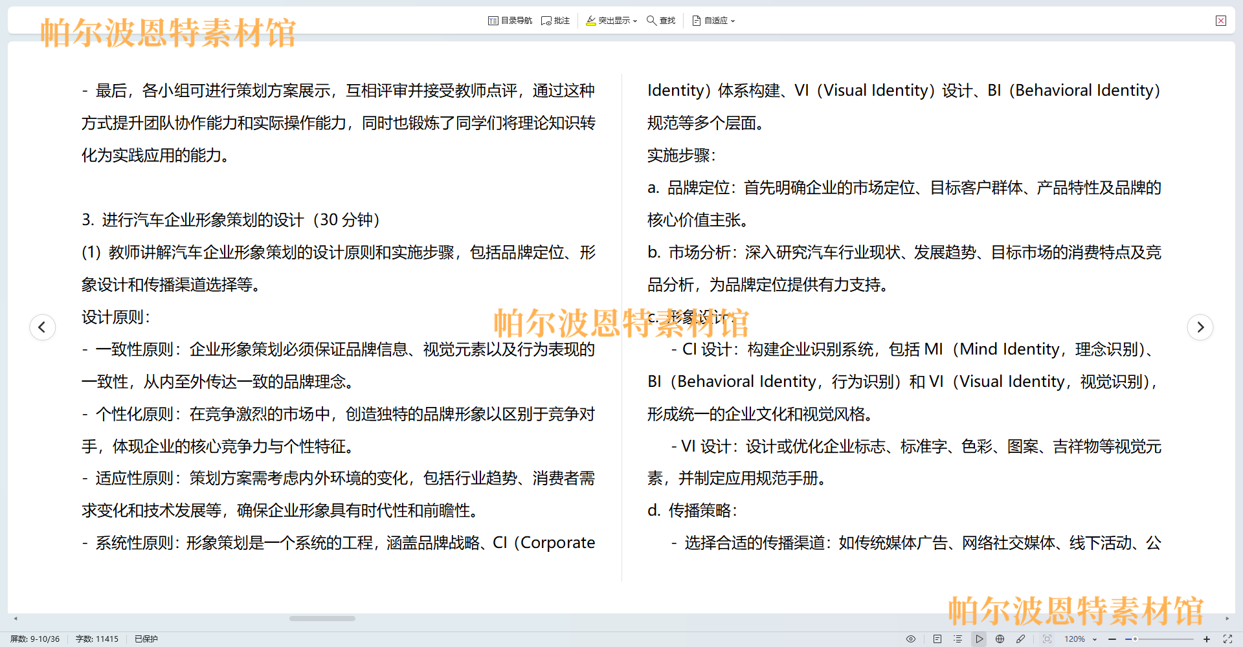1243x647 pixels.
Task: Close the reading view with the X button
Action: (1221, 21)
